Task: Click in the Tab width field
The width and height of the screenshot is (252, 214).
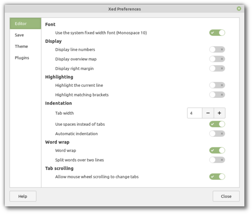Action: [x=195, y=113]
